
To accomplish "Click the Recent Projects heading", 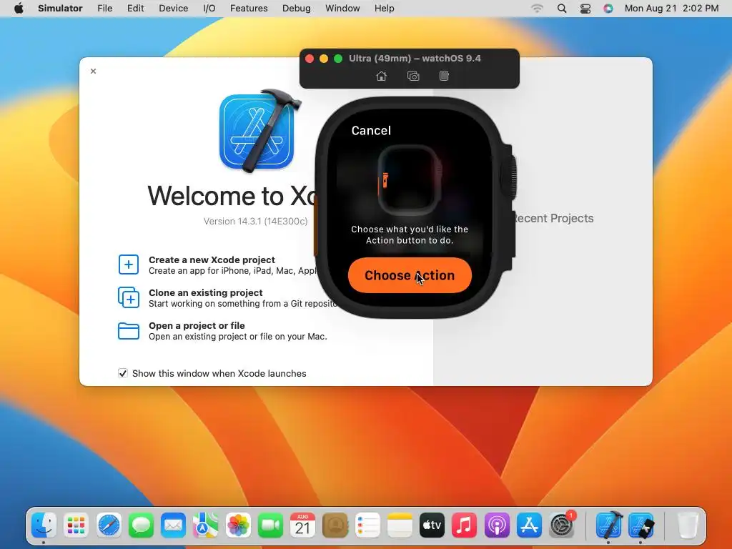I will [x=553, y=219].
